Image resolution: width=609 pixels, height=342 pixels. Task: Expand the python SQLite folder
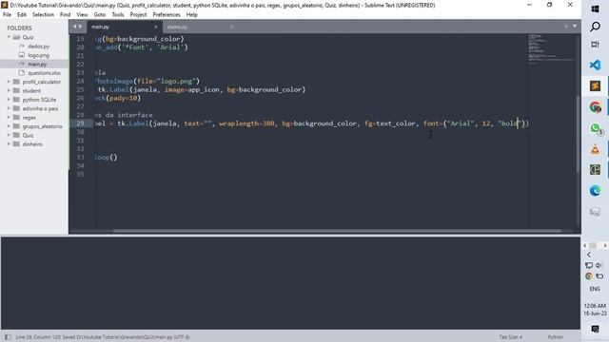tap(9, 100)
